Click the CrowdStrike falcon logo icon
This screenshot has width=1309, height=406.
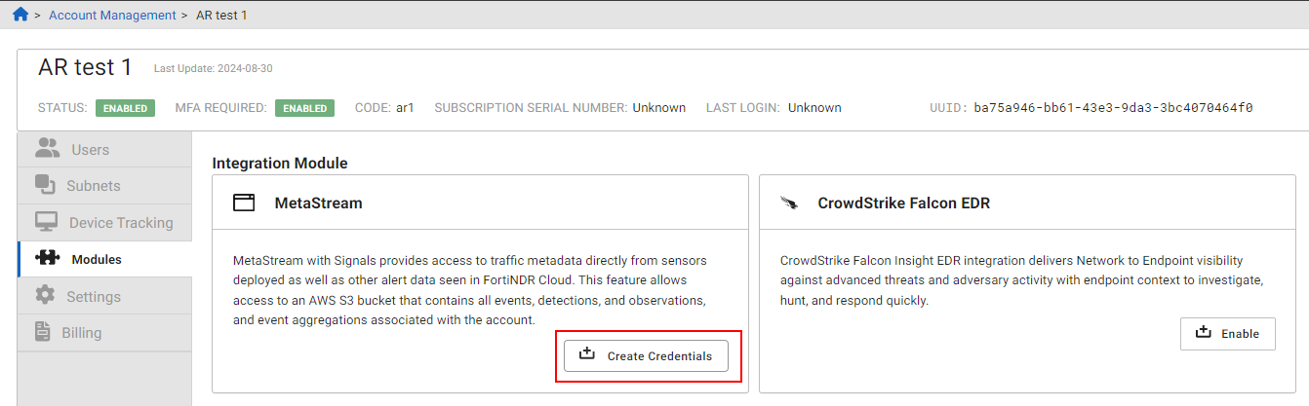click(x=790, y=203)
